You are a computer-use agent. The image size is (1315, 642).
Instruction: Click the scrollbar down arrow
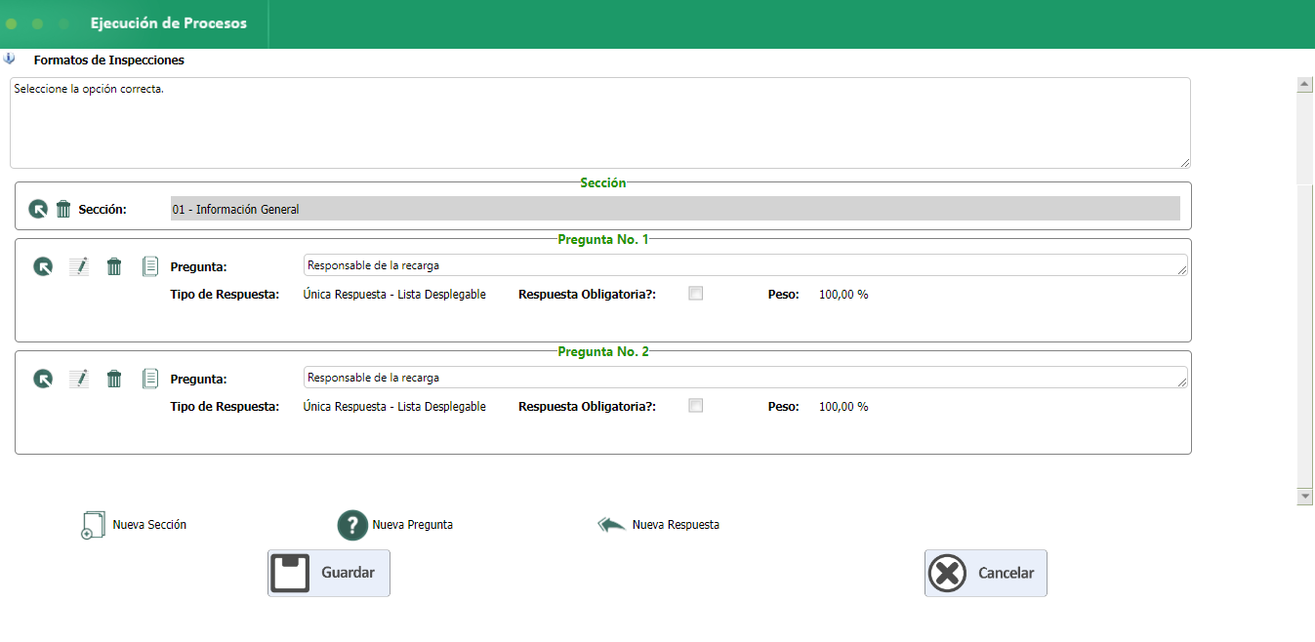point(1304,497)
